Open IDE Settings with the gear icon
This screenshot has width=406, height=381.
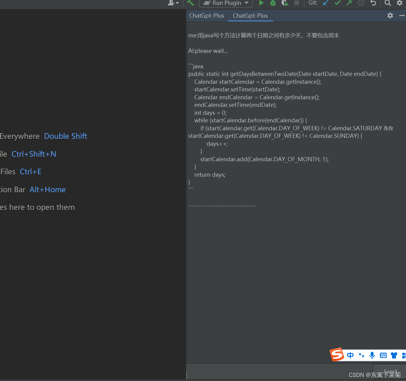pos(399,3)
